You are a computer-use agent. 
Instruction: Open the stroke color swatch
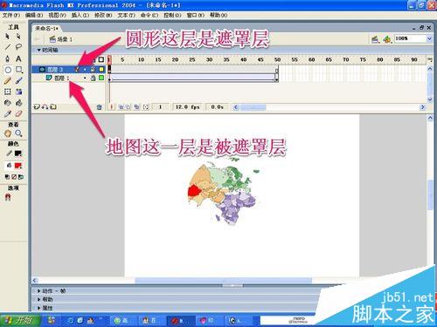coord(18,153)
